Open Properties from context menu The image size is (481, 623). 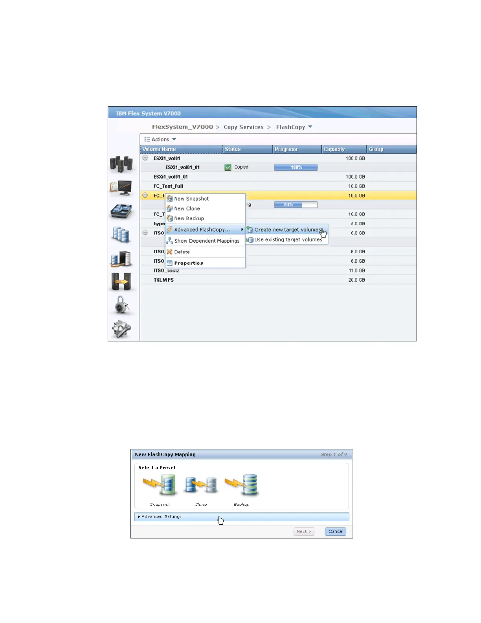click(205, 263)
